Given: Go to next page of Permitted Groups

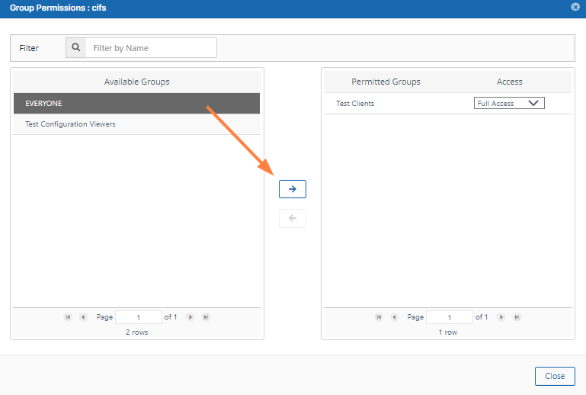Looking at the screenshot, I should coord(501,317).
